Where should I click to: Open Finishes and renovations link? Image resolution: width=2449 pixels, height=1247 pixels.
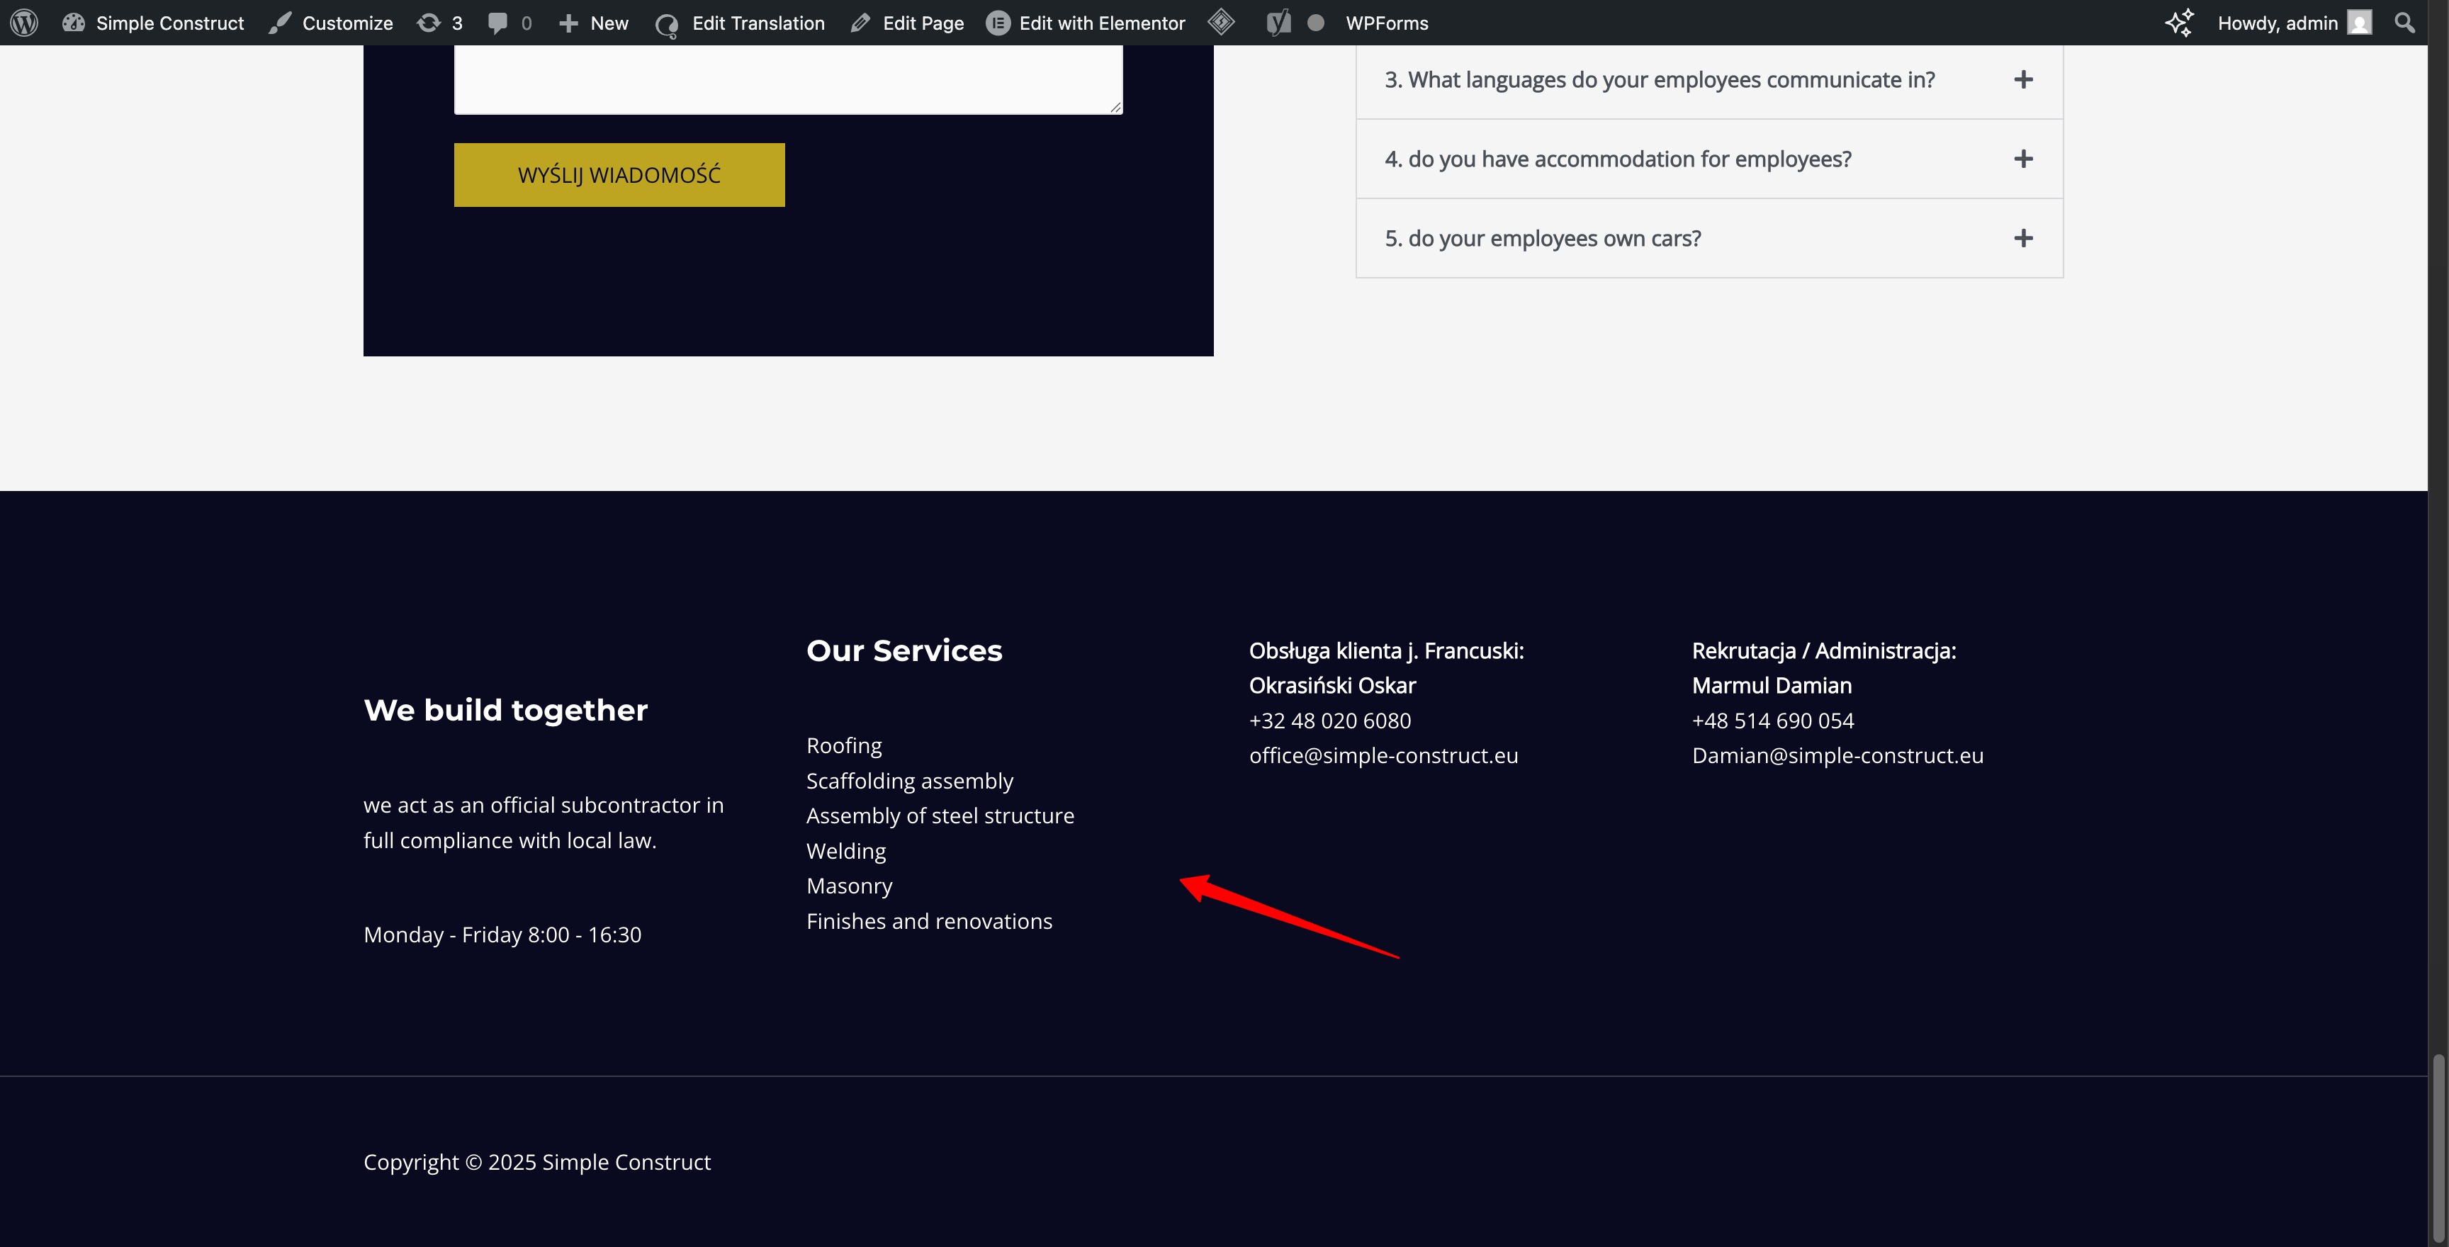click(x=930, y=921)
